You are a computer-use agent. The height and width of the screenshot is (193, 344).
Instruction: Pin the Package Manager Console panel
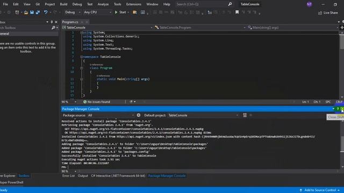(x=338, y=109)
